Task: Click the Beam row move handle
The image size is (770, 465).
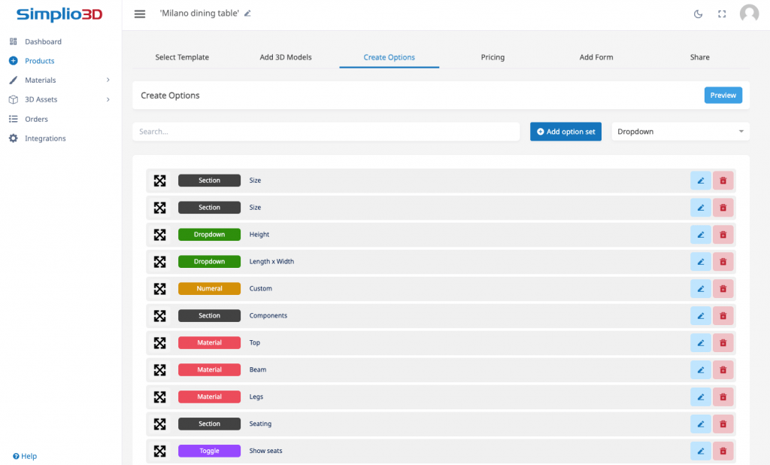Action: (159, 370)
